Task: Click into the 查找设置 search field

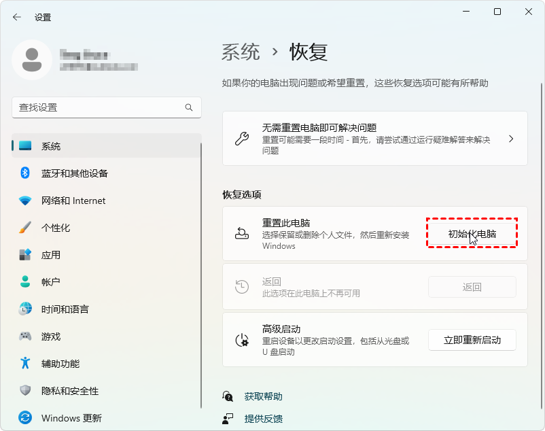Action: 107,107
